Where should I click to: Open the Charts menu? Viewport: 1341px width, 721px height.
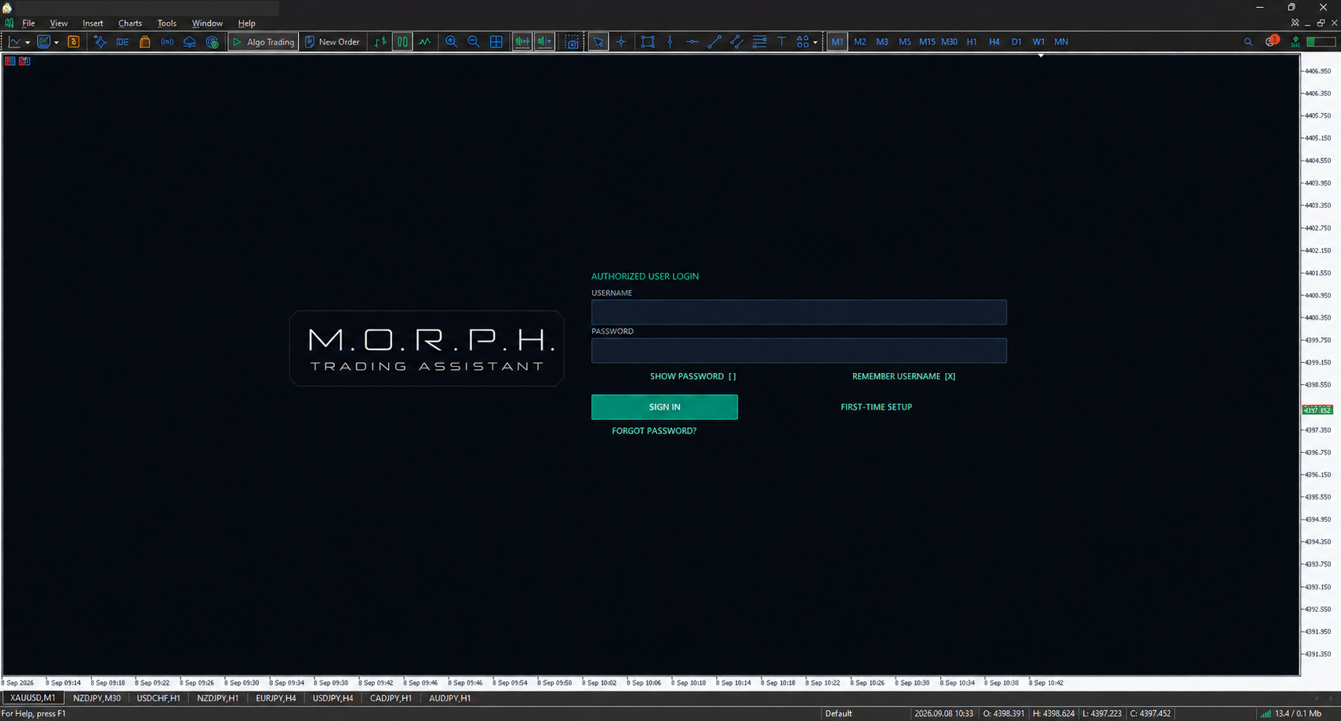pyautogui.click(x=130, y=23)
